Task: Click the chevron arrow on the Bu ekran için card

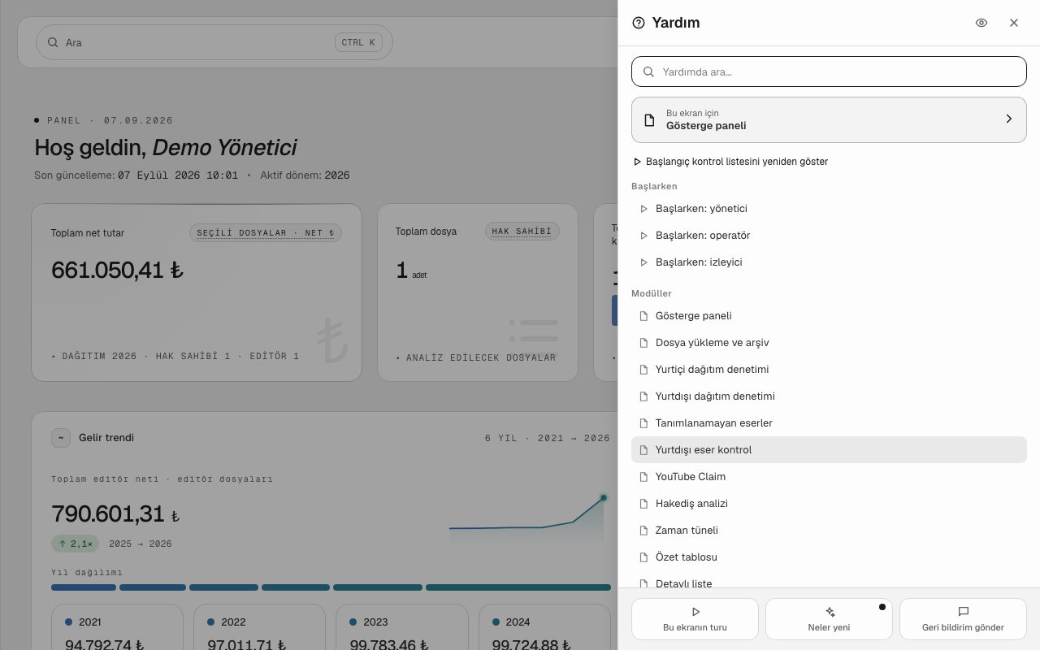Action: pyautogui.click(x=1009, y=119)
